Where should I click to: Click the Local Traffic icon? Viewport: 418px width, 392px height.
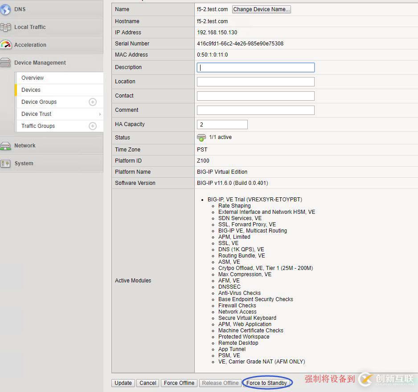5,27
